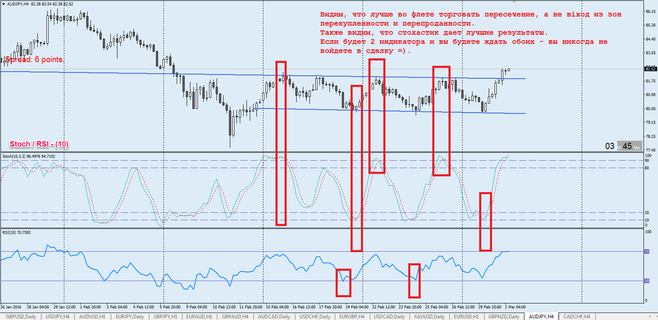Click the Stoch(10,3,3) indicator label

pyautogui.click(x=29, y=156)
